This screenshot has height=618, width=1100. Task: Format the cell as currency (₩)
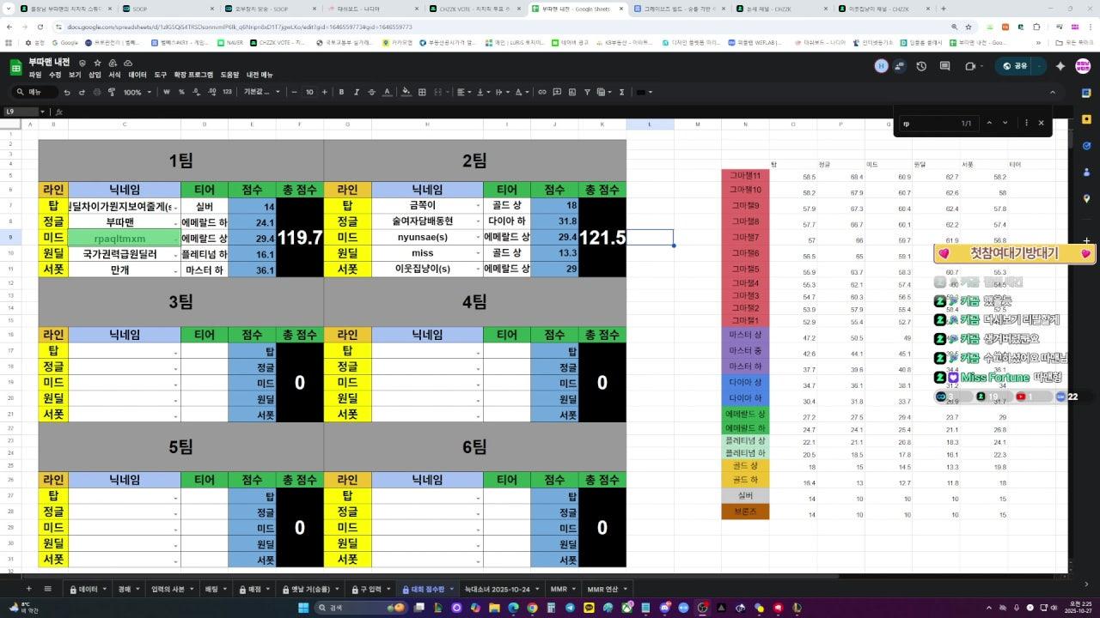click(x=165, y=92)
